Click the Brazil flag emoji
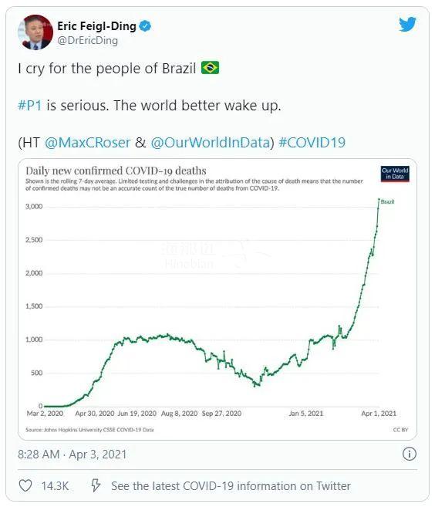The image size is (435, 507). pyautogui.click(x=210, y=68)
